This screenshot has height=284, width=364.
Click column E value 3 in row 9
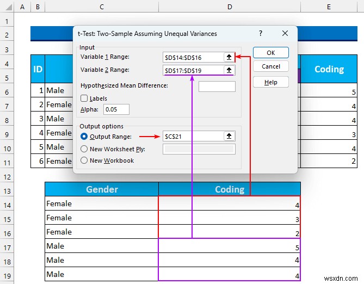(329, 133)
